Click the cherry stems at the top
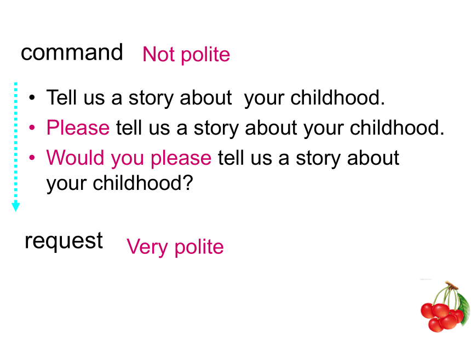Image resolution: width=471 pixels, height=353 pixels. 447,293
